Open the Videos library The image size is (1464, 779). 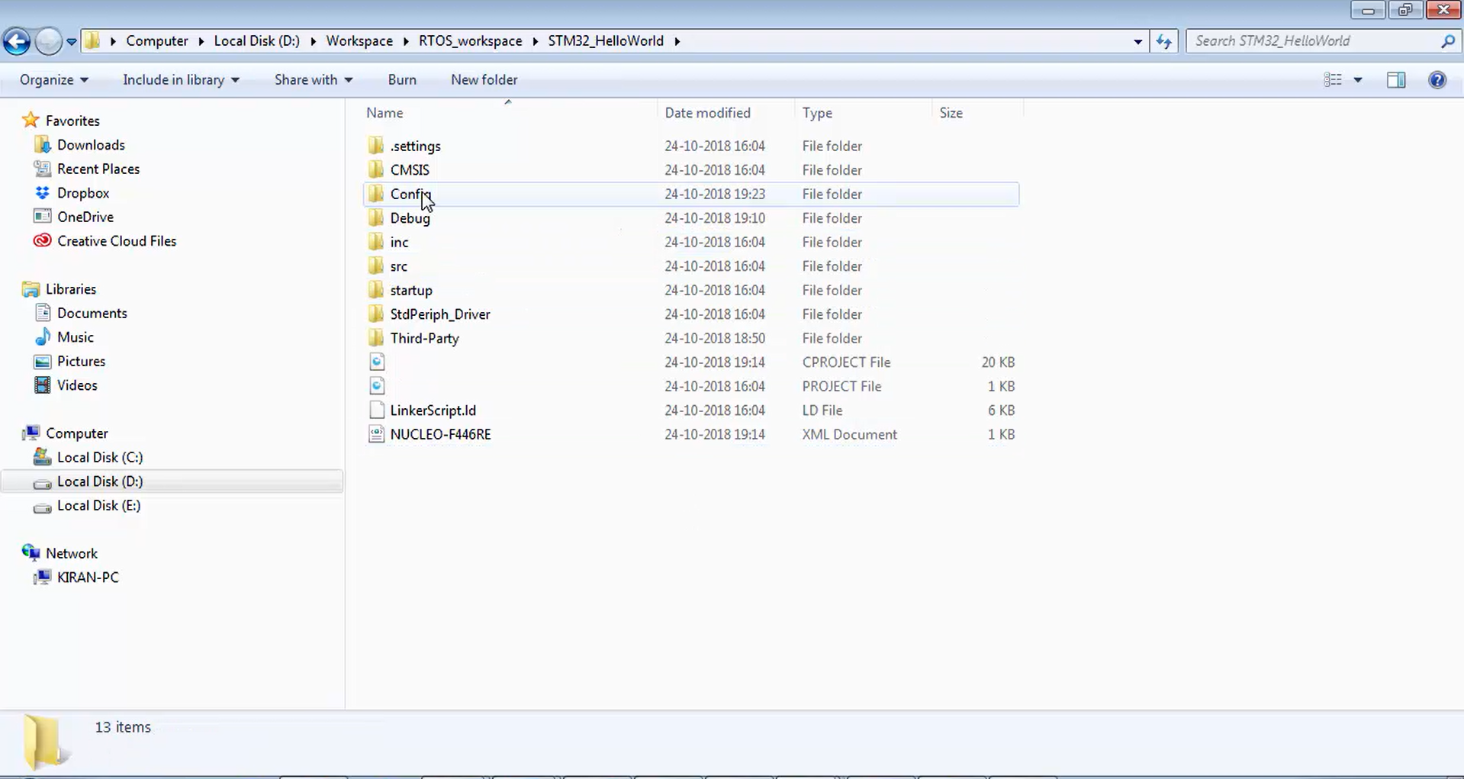(77, 385)
